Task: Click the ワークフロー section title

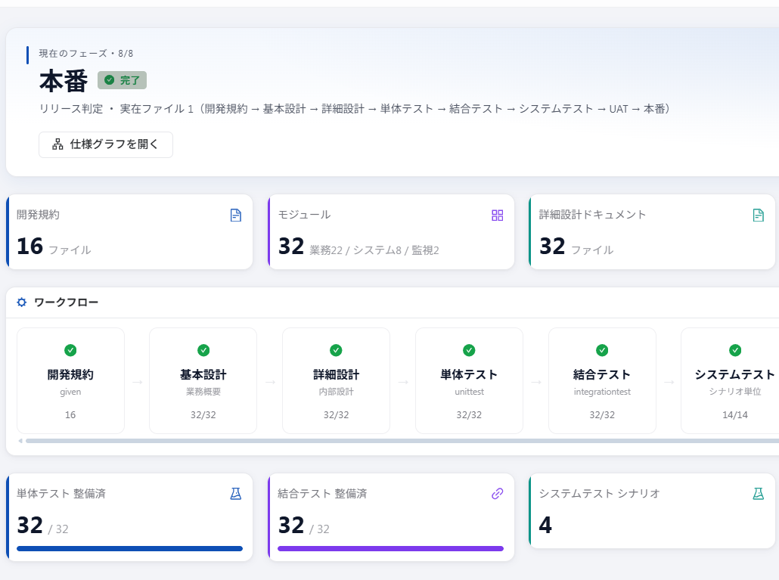Action: click(66, 302)
